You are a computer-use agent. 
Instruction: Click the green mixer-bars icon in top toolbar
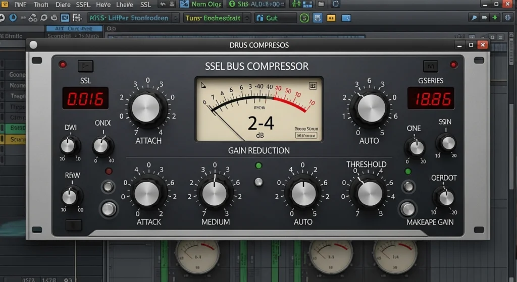click(296, 4)
